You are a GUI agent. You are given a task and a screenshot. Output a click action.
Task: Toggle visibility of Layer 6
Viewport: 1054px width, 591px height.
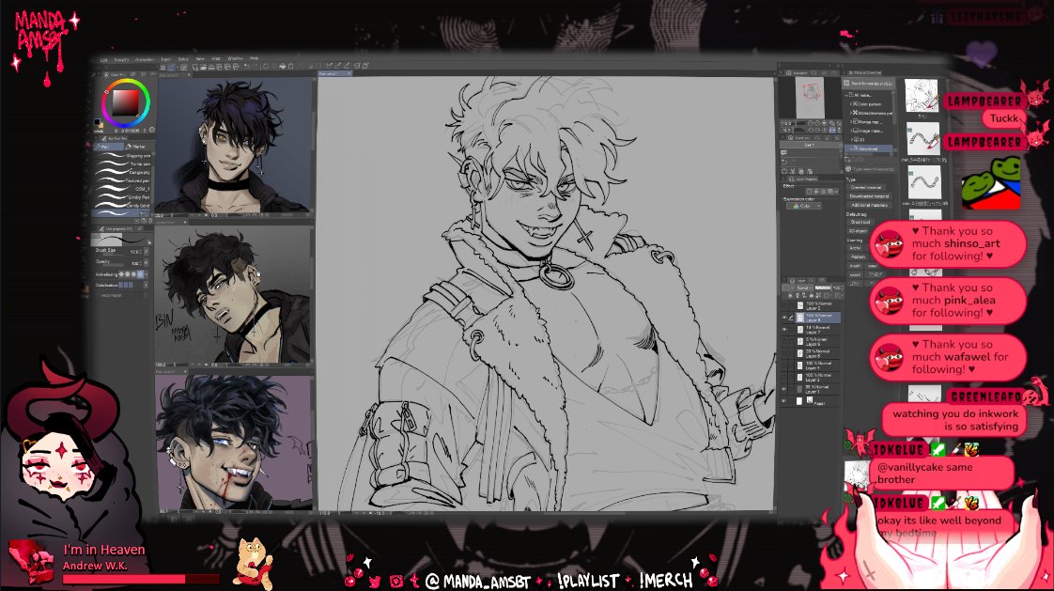[x=783, y=342]
